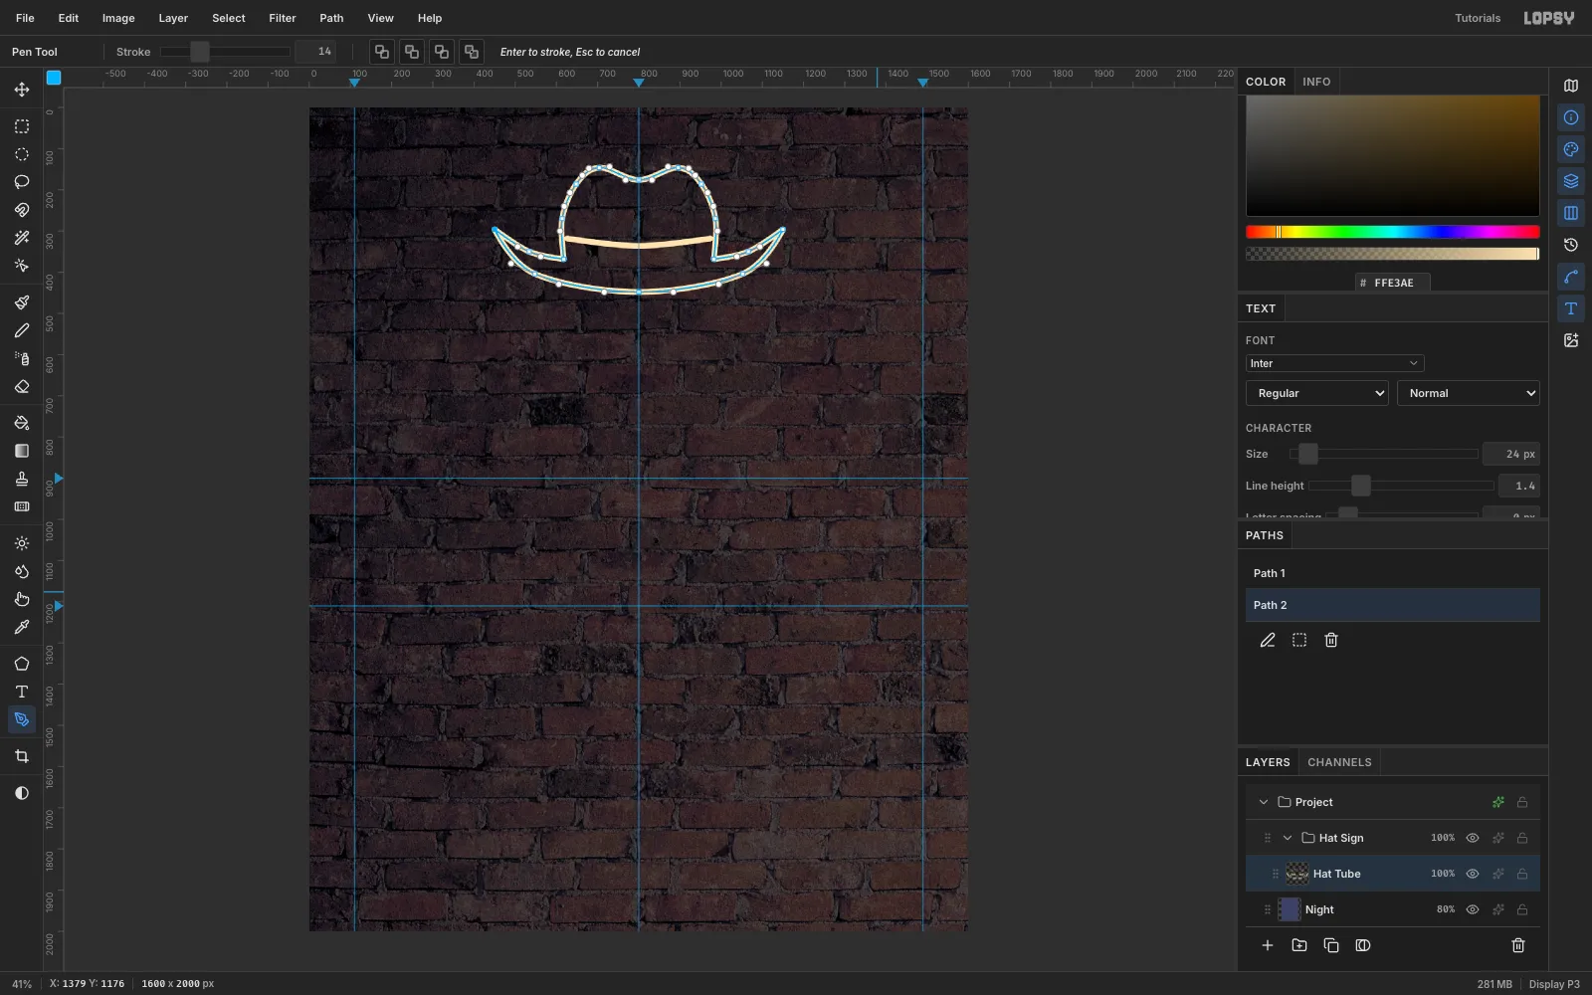Image resolution: width=1592 pixels, height=995 pixels.
Task: Pick the Gradient tool
Action: pyautogui.click(x=22, y=451)
